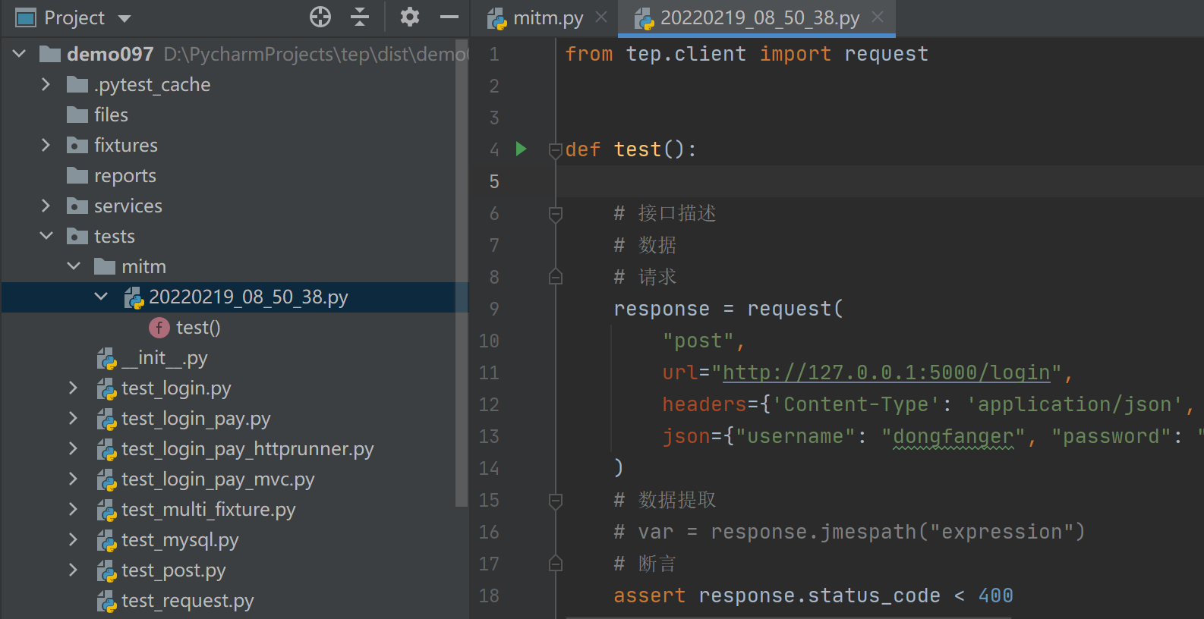Click the 400 value on line 18
Viewport: 1204px width, 619px height.
(995, 595)
